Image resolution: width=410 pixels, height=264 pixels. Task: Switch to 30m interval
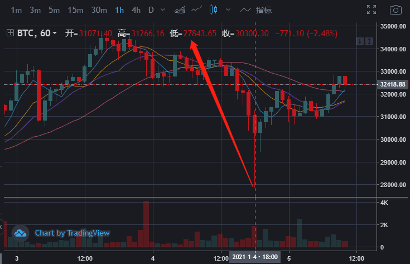(99, 10)
